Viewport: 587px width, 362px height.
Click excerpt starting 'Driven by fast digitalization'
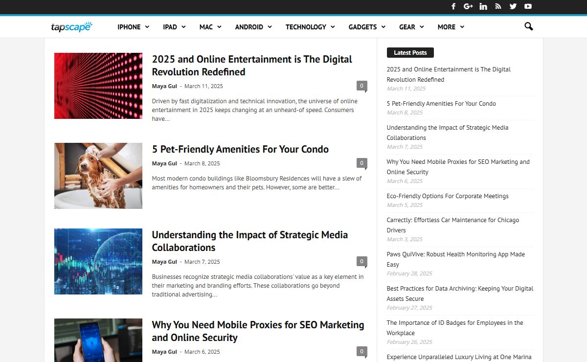254,110
